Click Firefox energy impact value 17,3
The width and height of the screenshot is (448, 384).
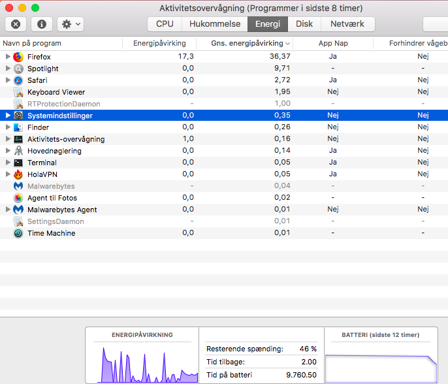(x=185, y=56)
